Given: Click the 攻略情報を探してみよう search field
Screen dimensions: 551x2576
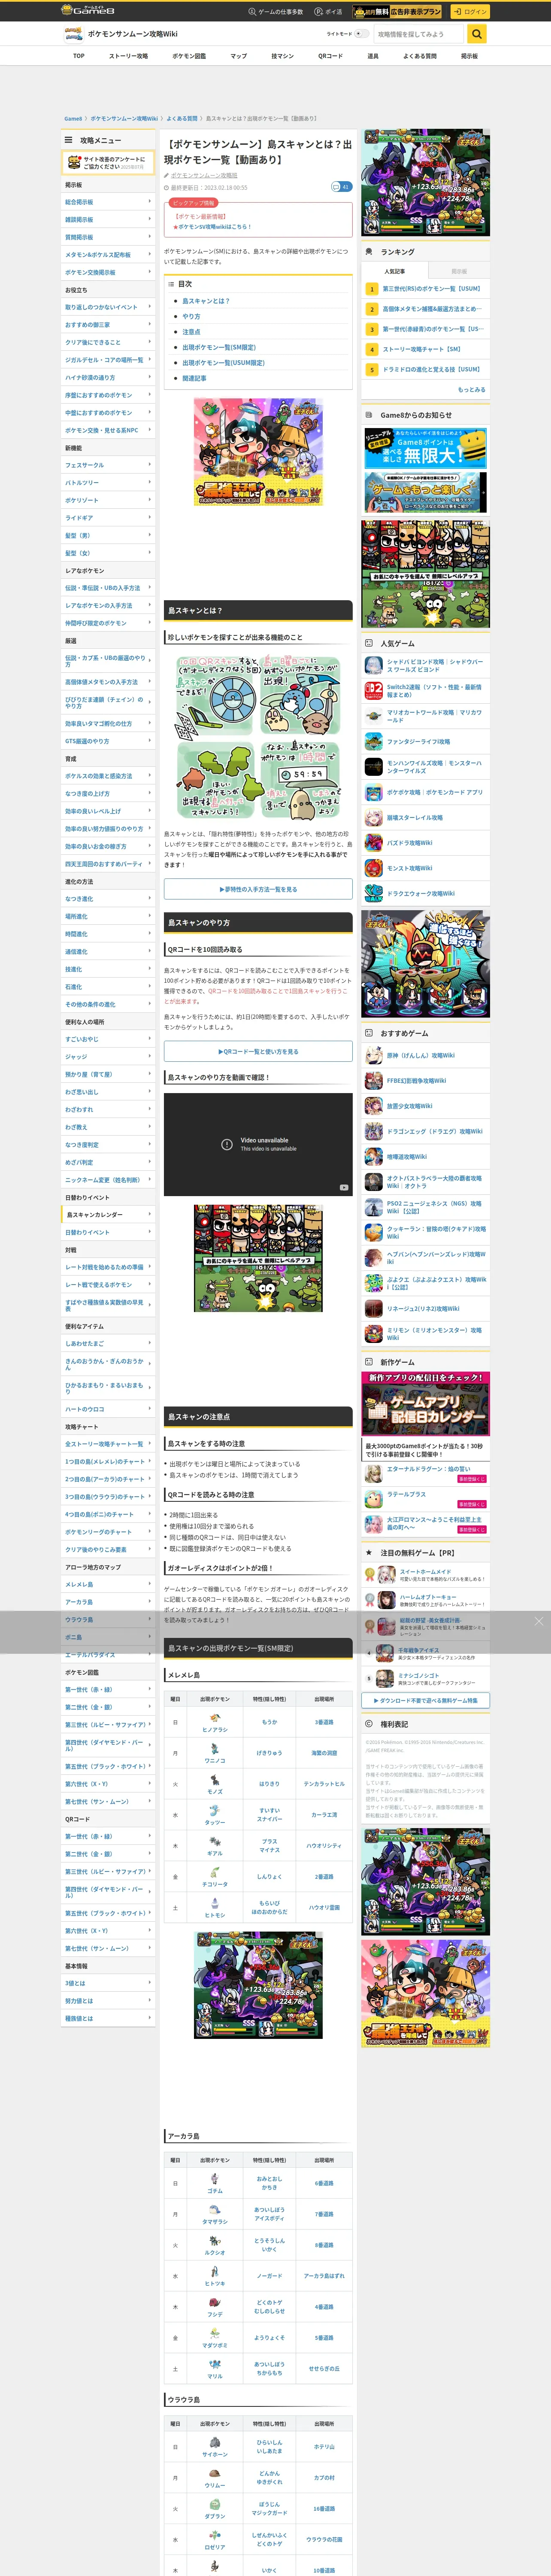Looking at the screenshot, I should [419, 34].
